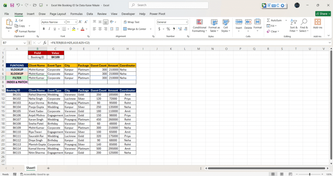Open the Data ribbon tab
Image resolution: width=333 pixels, height=176 pixels.
[90, 14]
